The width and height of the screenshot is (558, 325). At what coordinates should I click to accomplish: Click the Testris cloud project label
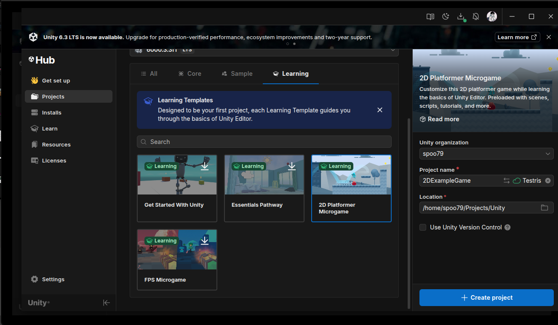click(532, 181)
